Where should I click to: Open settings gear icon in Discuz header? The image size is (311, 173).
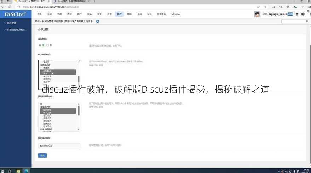click(x=303, y=14)
